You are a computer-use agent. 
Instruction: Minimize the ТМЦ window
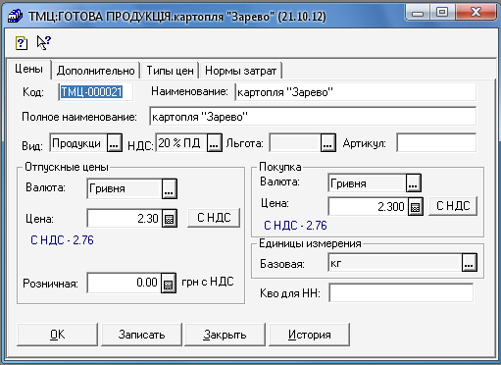point(418,13)
